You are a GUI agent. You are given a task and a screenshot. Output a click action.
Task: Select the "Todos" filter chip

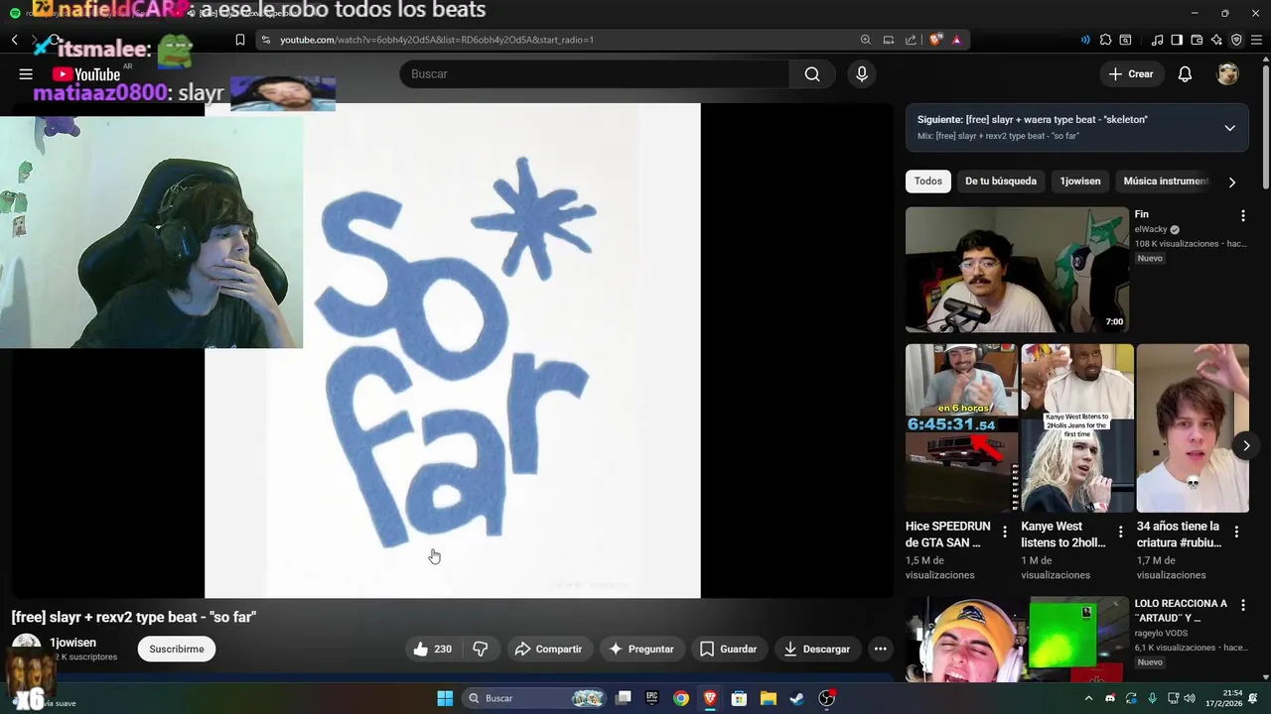(928, 181)
